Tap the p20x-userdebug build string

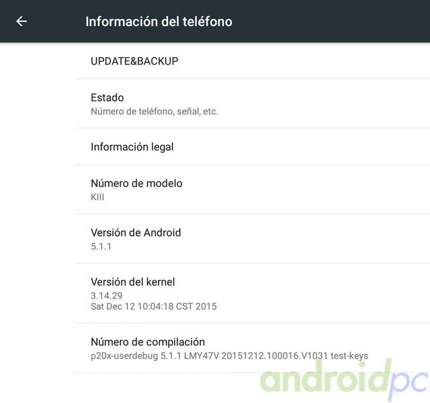[229, 356]
